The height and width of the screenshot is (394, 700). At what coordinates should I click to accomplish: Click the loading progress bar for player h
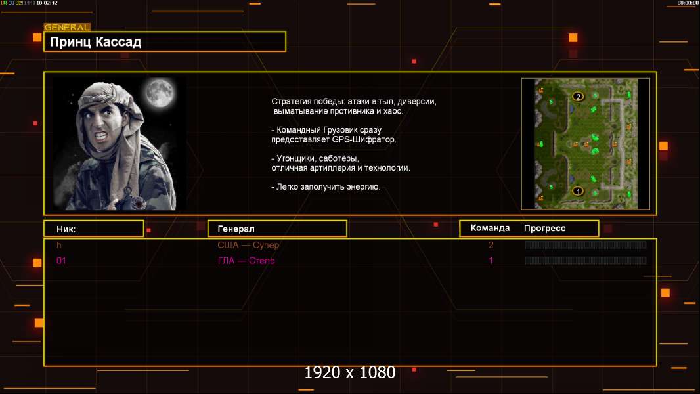coord(586,244)
